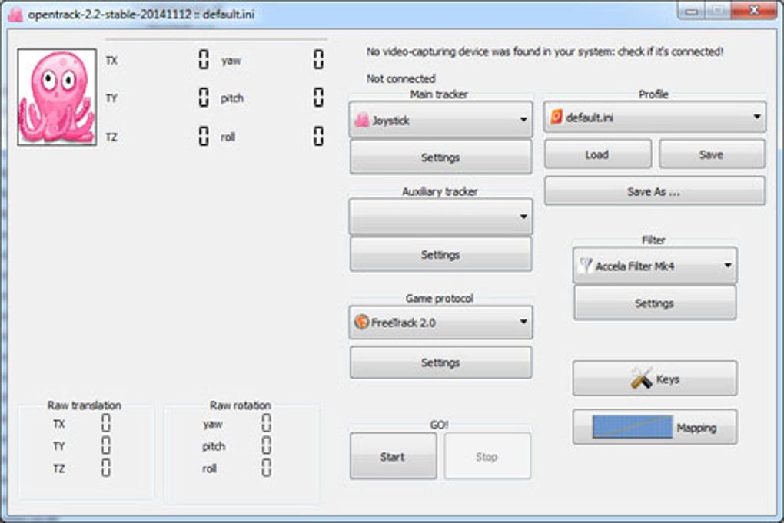
Task: Click the 'Auxiliary tracker' label
Action: tap(440, 191)
